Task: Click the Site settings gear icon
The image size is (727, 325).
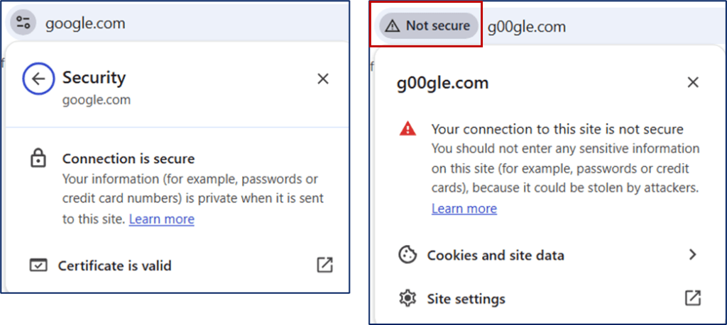Action: click(x=408, y=299)
